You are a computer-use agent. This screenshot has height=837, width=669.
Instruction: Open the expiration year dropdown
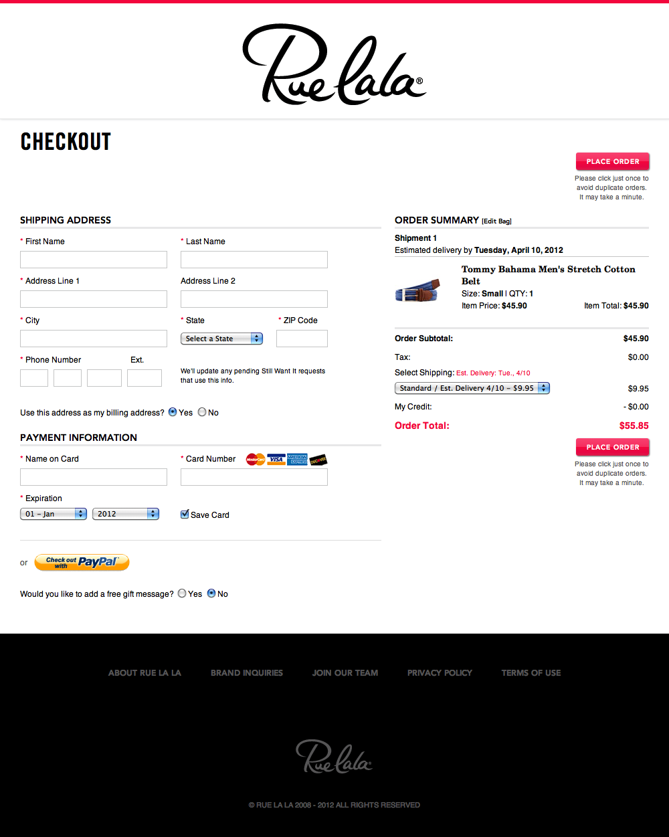point(125,514)
